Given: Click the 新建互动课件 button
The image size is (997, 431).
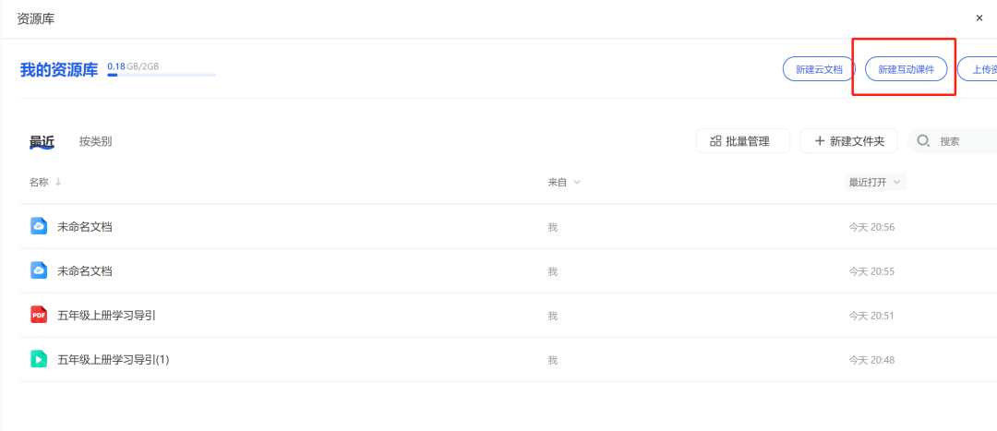Looking at the screenshot, I should tap(906, 69).
